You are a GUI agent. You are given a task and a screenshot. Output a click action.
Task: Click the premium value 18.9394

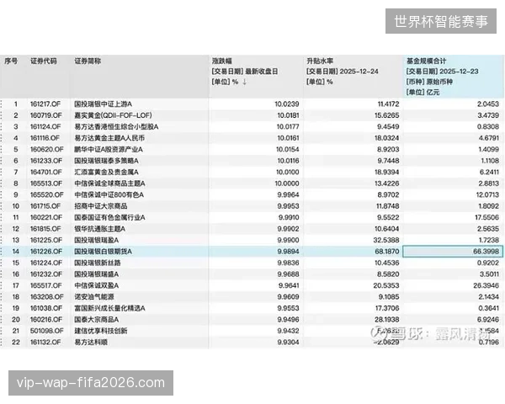click(386, 172)
